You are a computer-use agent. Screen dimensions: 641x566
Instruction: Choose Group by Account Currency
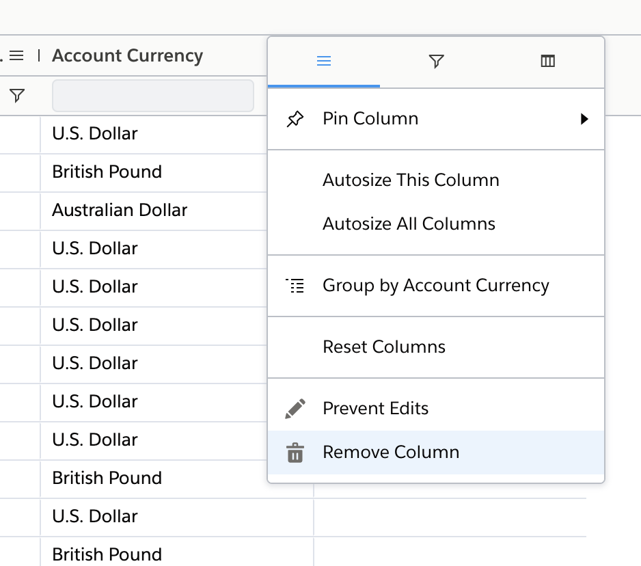(x=435, y=286)
